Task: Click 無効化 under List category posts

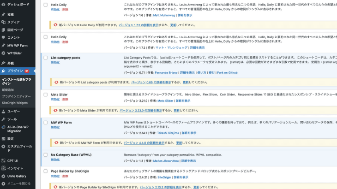Action: 55,62
